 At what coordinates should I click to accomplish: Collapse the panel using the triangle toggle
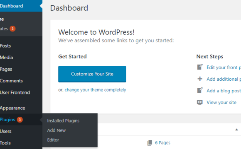pyautogui.click(x=236, y=130)
